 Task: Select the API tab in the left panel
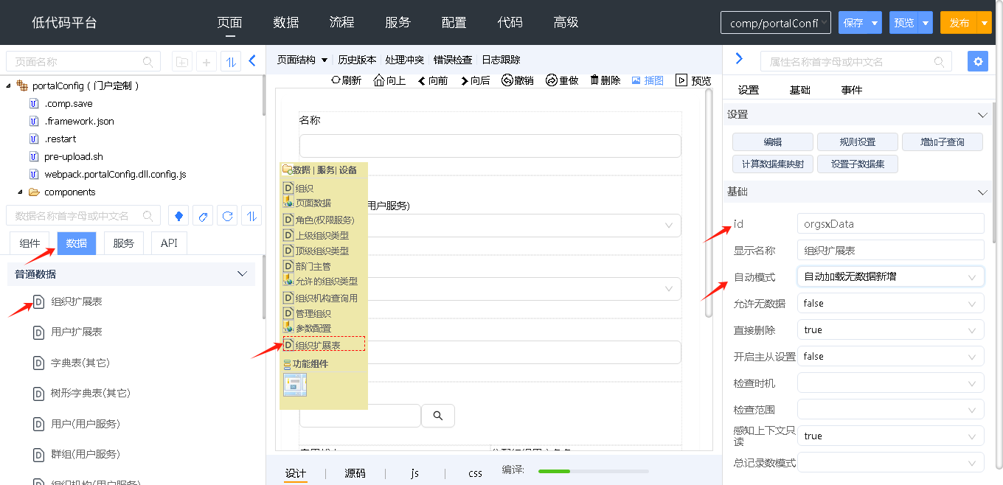170,243
